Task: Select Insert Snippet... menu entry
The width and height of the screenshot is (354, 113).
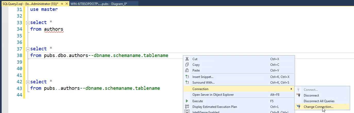Action: click(x=240, y=77)
